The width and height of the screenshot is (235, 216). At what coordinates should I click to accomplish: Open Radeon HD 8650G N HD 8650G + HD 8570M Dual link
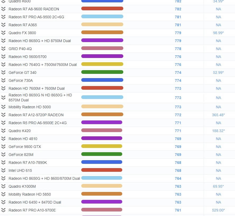[40, 98]
